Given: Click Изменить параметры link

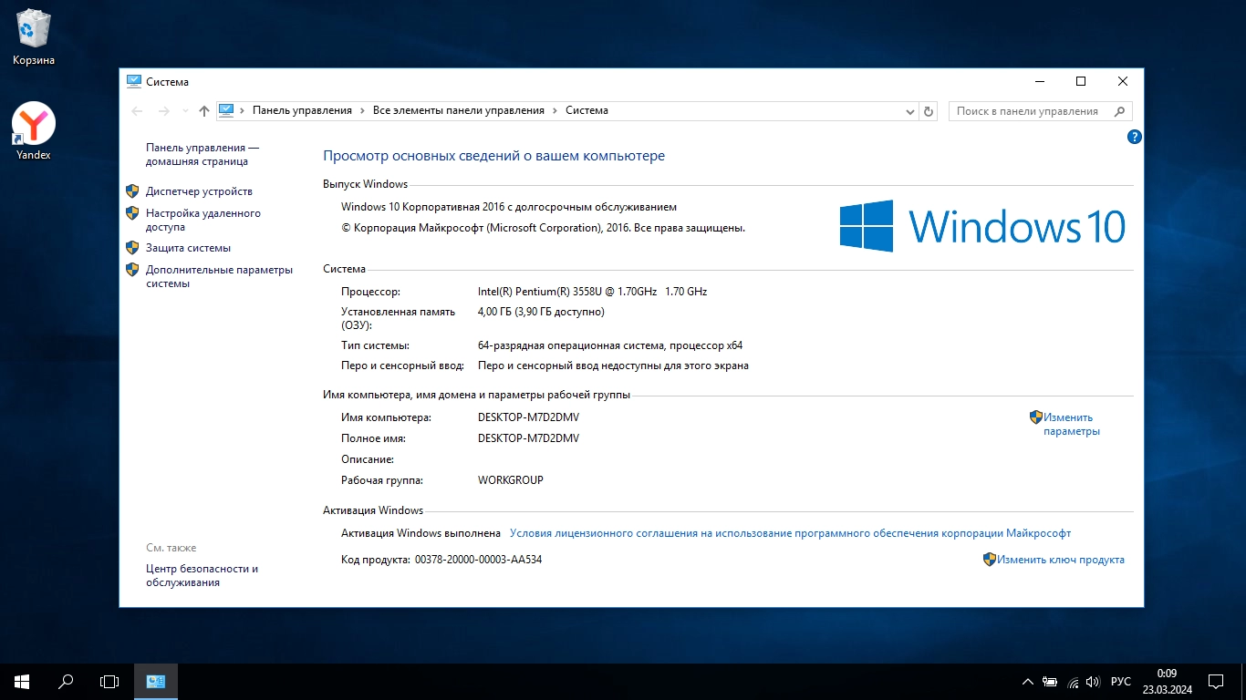Looking at the screenshot, I should tap(1072, 424).
